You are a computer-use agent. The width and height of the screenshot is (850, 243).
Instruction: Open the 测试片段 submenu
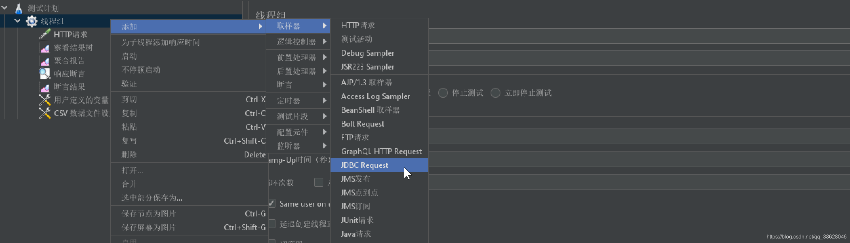[298, 116]
